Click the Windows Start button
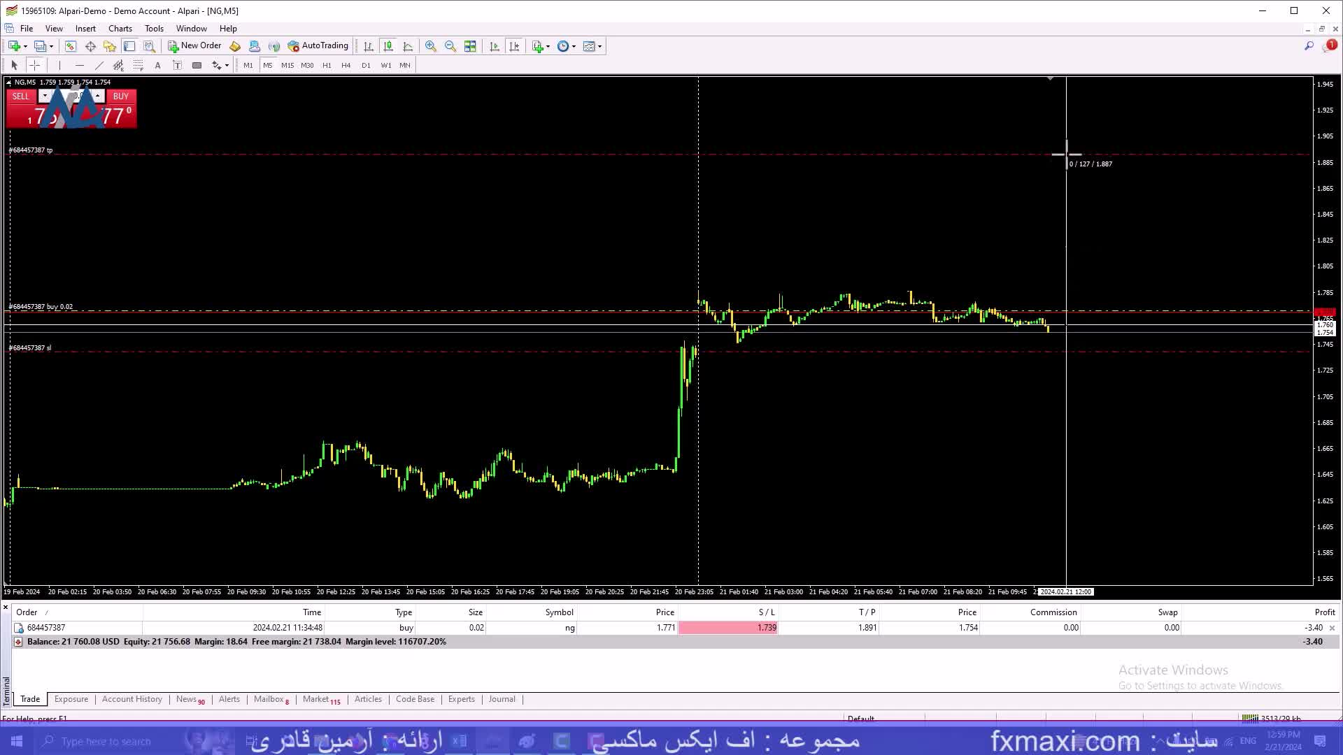The width and height of the screenshot is (1343, 755). click(x=17, y=741)
